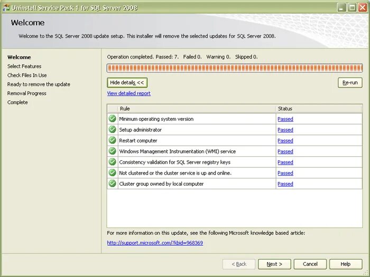Click the green check icon beside Setup administrator

click(x=112, y=129)
